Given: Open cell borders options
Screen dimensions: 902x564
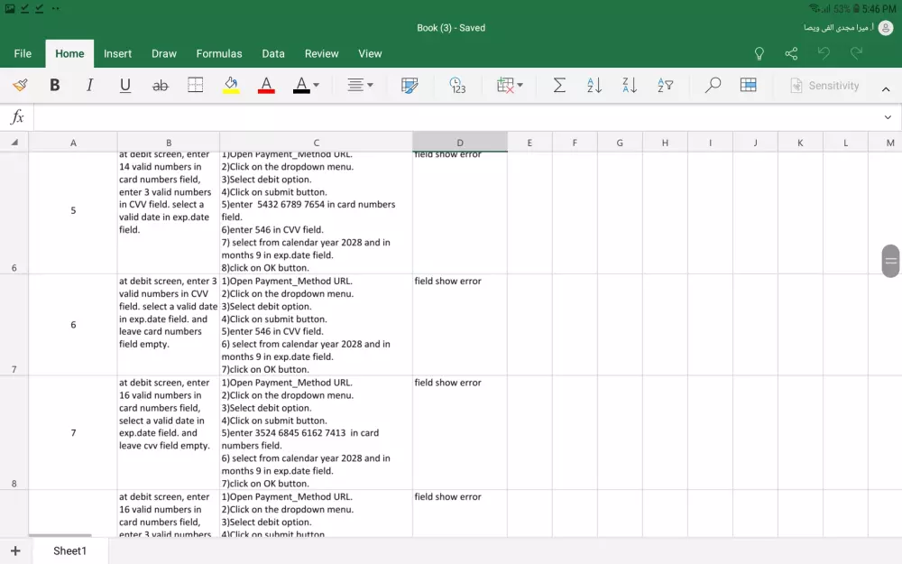Looking at the screenshot, I should coord(196,86).
